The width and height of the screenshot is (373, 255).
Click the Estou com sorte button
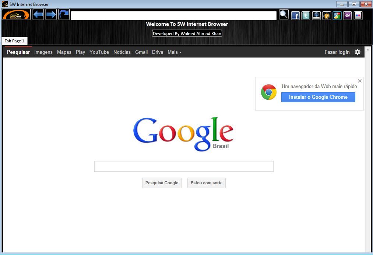pyautogui.click(x=207, y=183)
